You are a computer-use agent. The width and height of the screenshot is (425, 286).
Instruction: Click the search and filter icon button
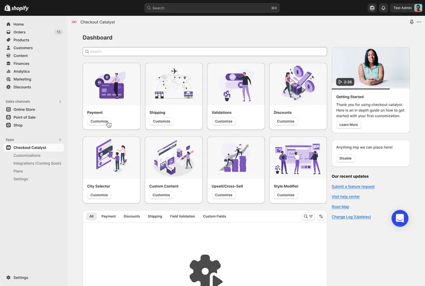coord(308,217)
